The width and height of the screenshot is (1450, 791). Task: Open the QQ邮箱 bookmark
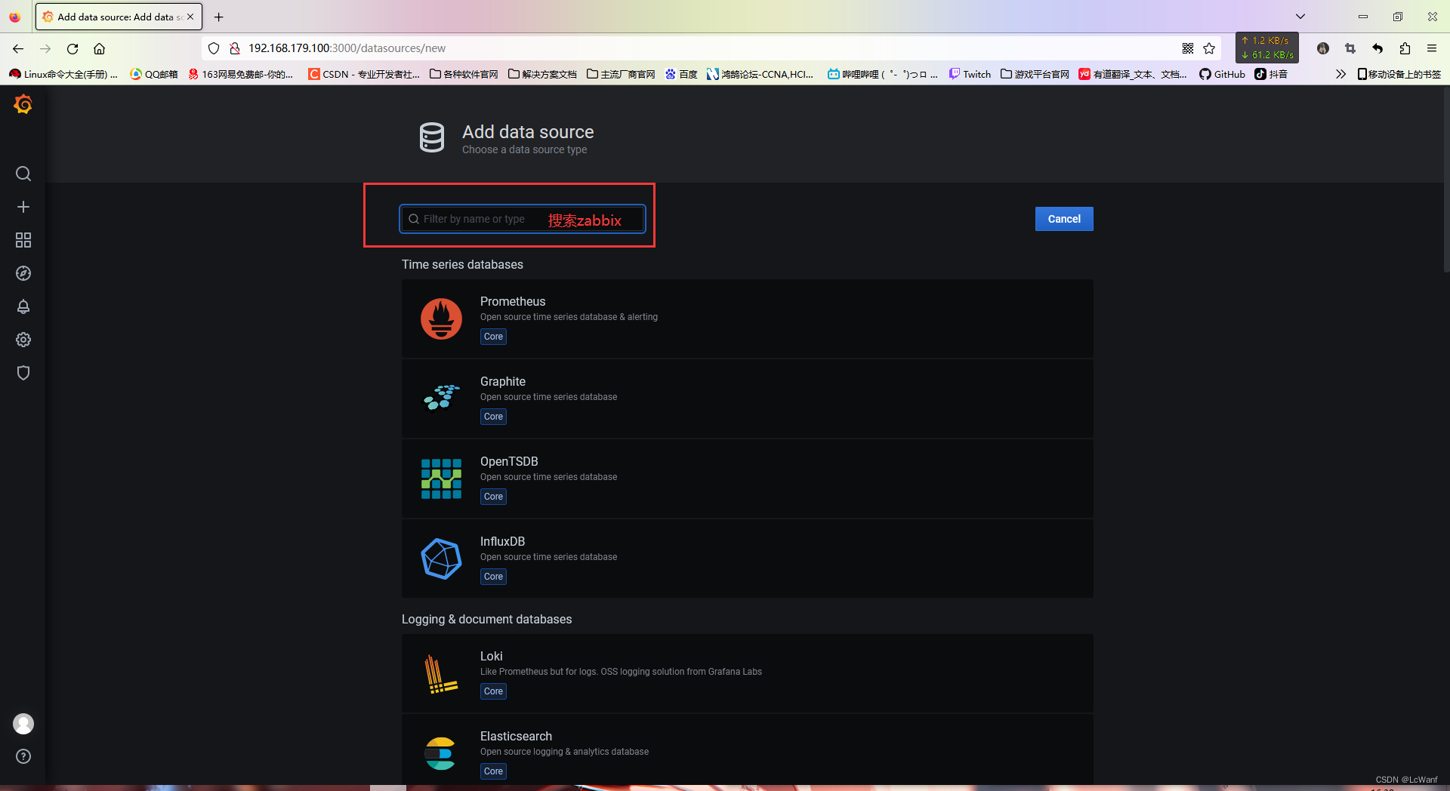[154, 74]
